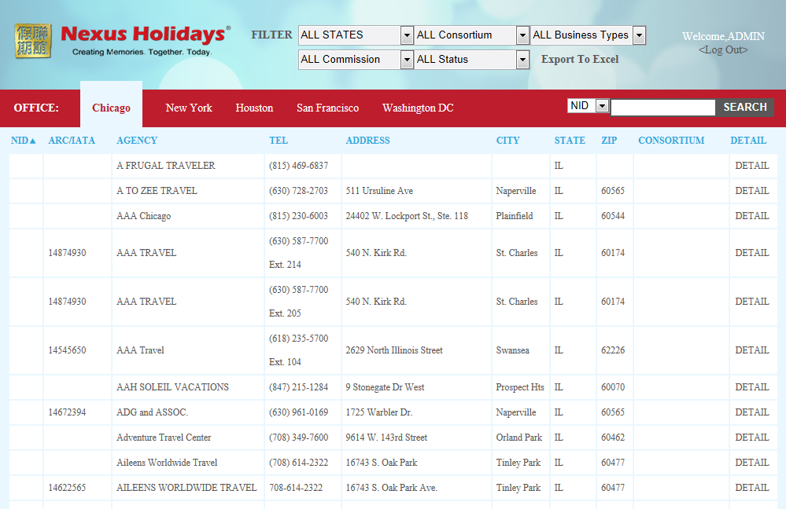This screenshot has height=509, width=786.
Task: Click agency name A TO ZEE TRAVEL
Action: click(157, 191)
